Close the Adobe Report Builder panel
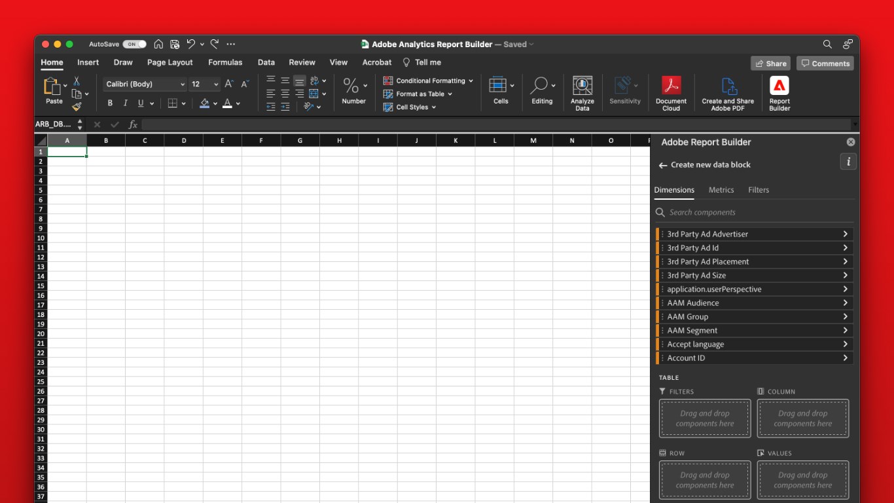The width and height of the screenshot is (894, 503). (851, 142)
